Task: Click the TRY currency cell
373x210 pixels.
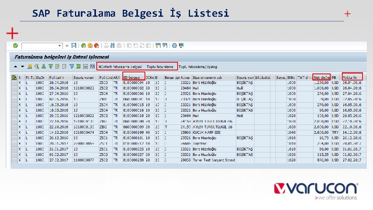Action: [335, 132]
